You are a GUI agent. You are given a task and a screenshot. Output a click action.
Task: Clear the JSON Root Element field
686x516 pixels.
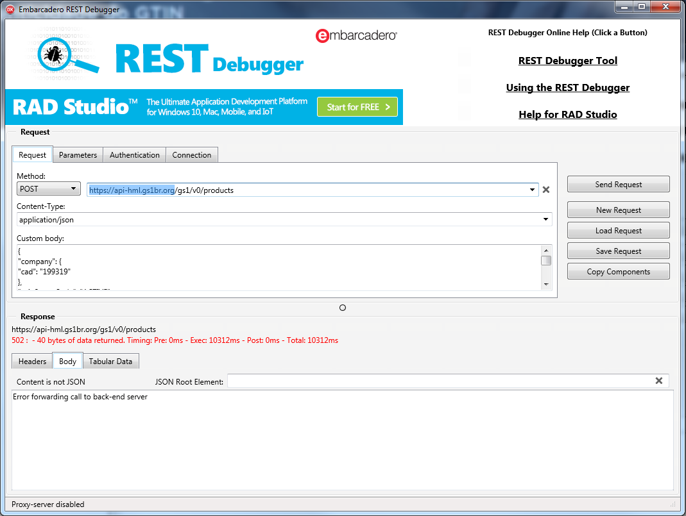(x=658, y=381)
